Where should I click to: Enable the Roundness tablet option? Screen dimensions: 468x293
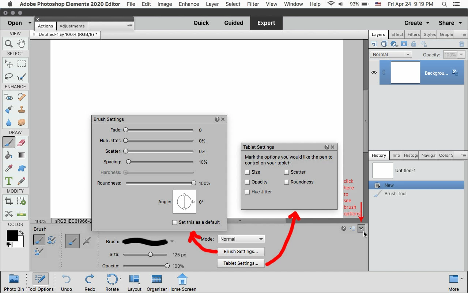[x=287, y=182]
